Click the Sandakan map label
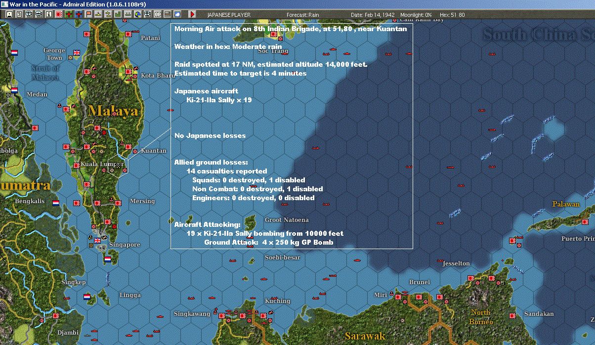The image size is (595, 345). pyautogui.click(x=539, y=314)
